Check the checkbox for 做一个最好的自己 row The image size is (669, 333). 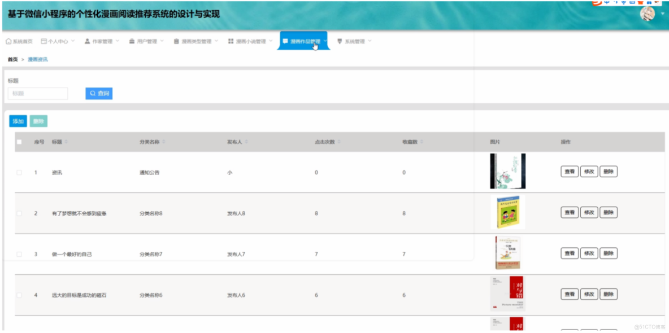[19, 254]
